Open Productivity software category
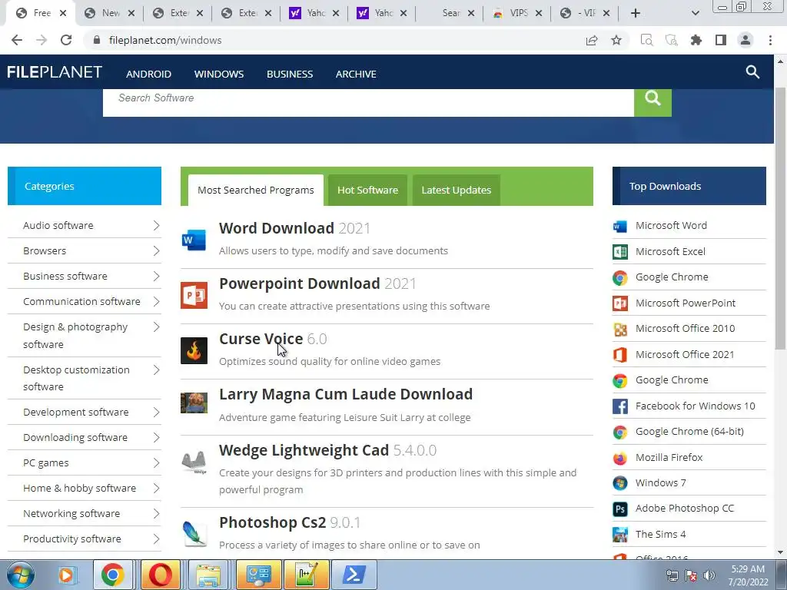The height and width of the screenshot is (590, 787). tap(85, 539)
